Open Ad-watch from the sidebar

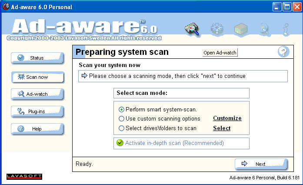tap(37, 94)
